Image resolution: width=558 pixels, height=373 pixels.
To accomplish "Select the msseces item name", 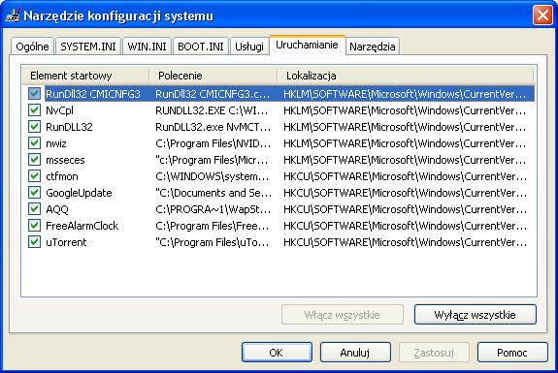I will click(x=65, y=160).
